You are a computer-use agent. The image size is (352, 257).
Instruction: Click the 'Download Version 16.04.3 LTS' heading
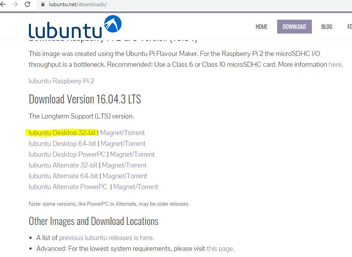[x=85, y=99]
